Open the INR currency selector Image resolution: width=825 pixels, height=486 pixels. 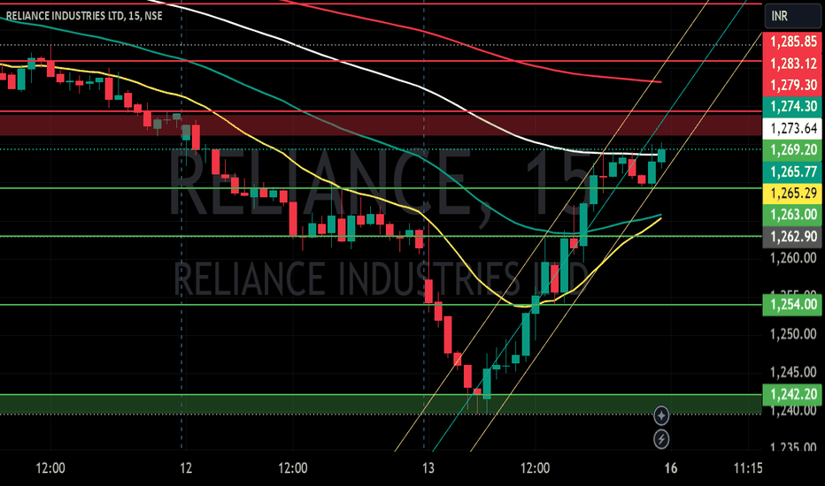(x=792, y=16)
